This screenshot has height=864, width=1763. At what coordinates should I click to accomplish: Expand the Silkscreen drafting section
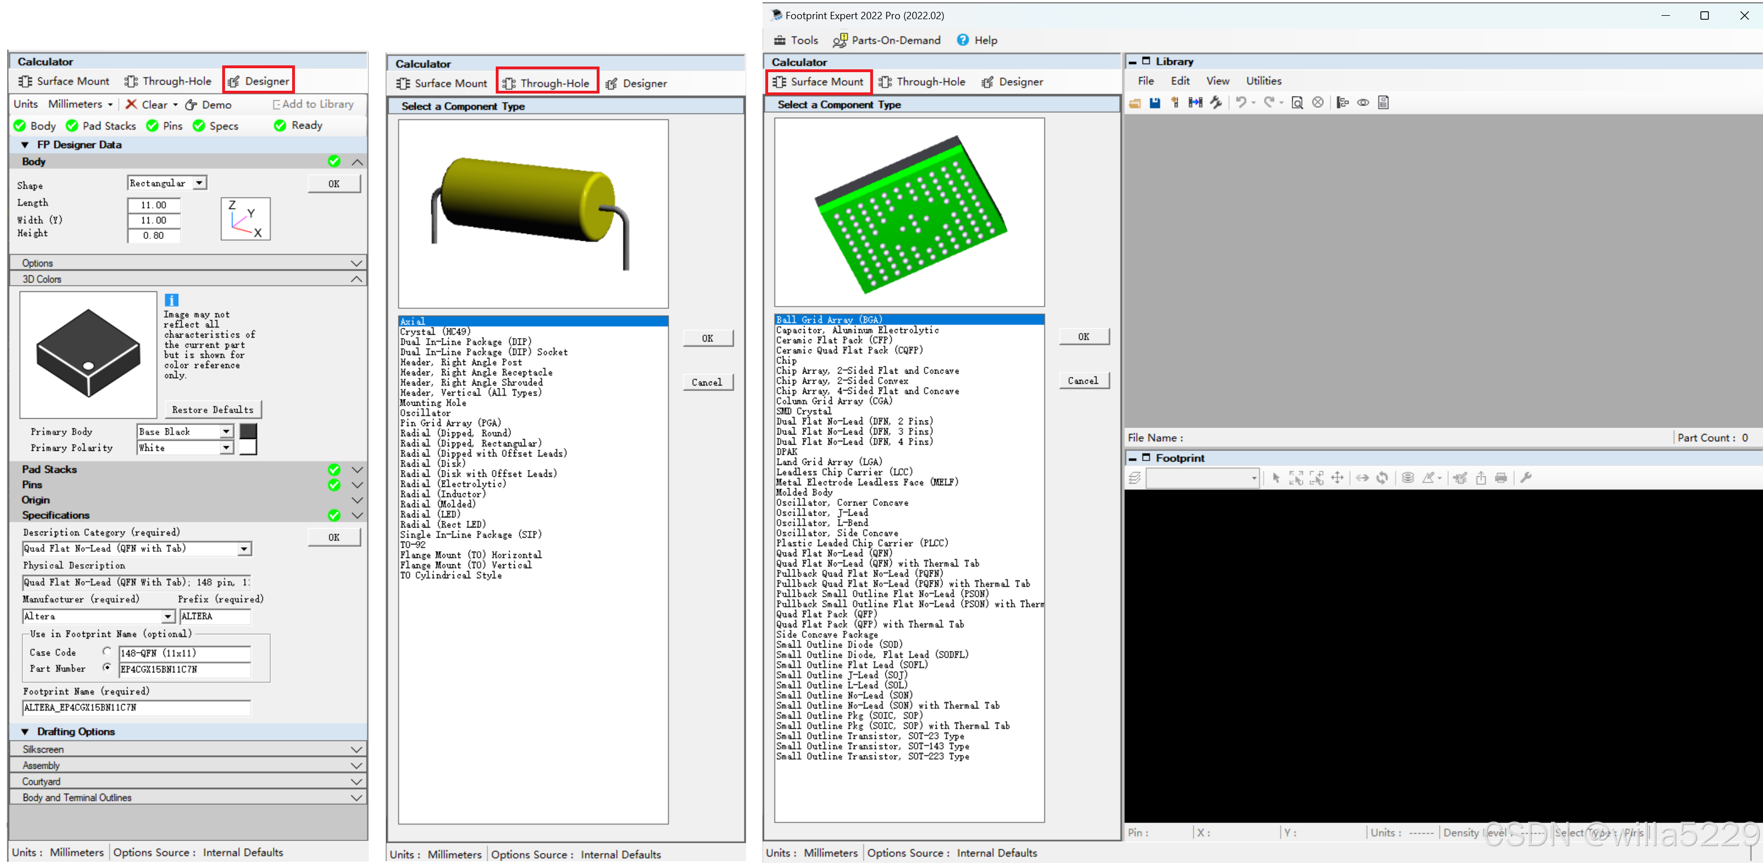[x=356, y=749]
